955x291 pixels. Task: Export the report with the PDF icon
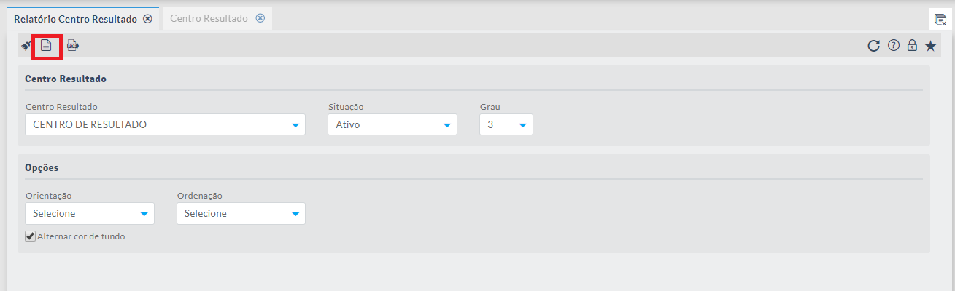pos(73,45)
